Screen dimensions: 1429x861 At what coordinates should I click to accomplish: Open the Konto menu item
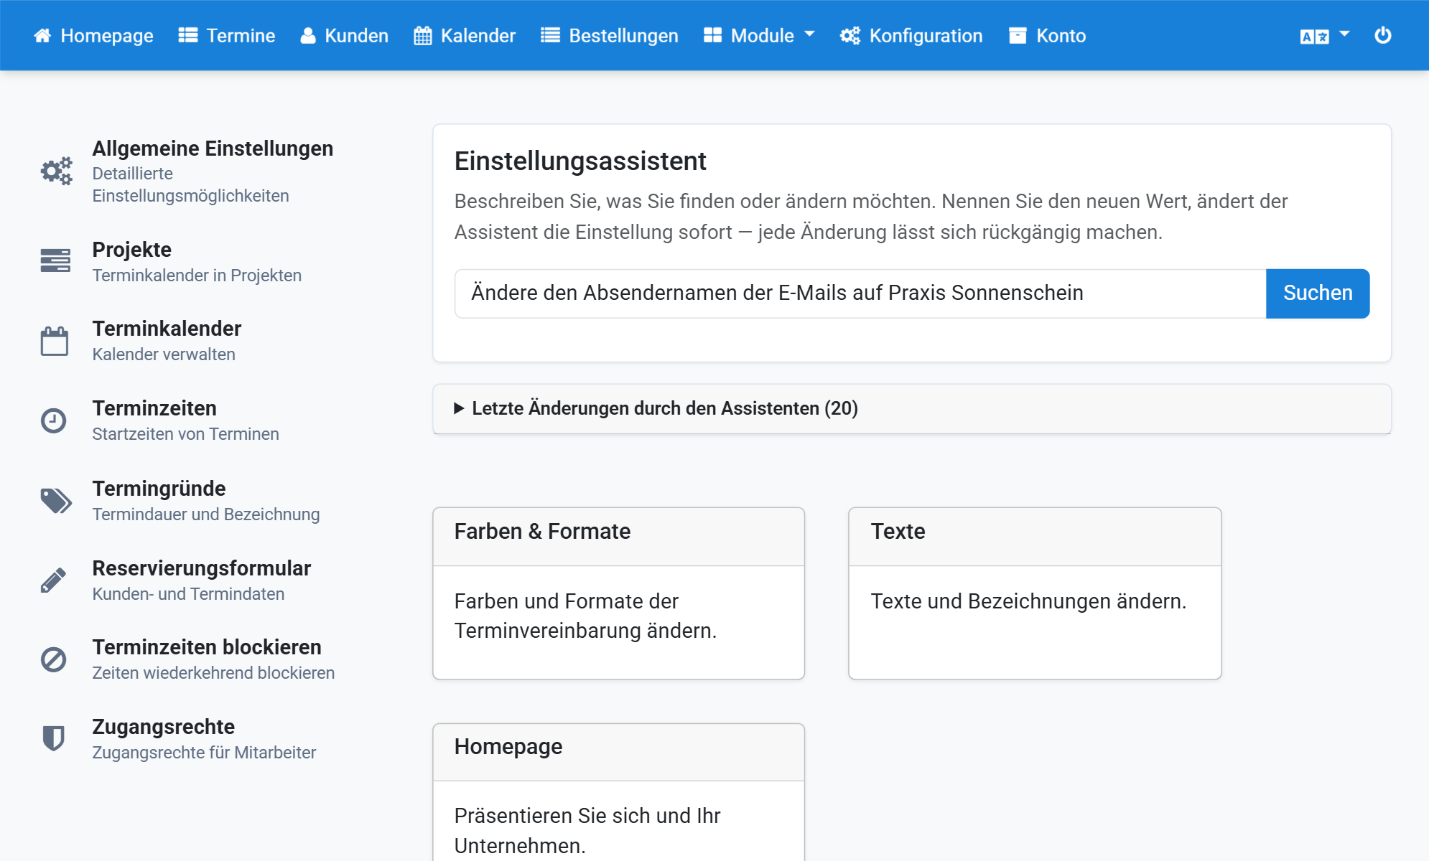coord(1048,36)
